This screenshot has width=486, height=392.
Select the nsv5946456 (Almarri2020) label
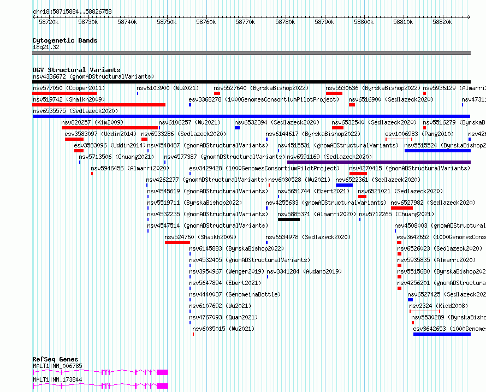130,168
